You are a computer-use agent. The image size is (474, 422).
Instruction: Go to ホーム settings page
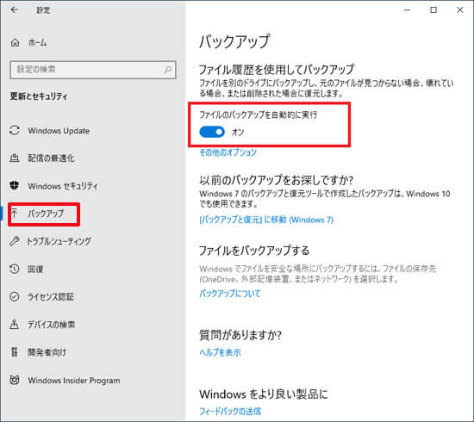(x=37, y=43)
